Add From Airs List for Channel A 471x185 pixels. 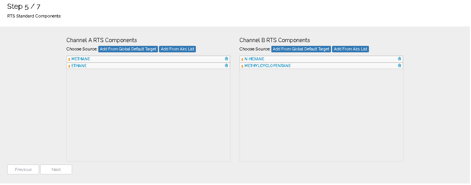coord(178,49)
